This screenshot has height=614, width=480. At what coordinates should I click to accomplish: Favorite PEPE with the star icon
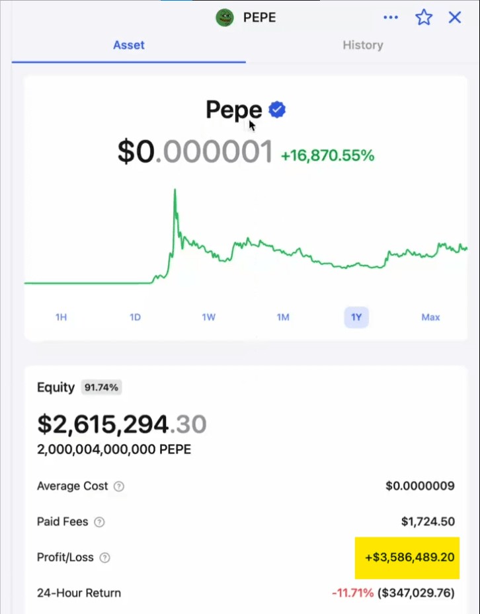click(x=424, y=17)
